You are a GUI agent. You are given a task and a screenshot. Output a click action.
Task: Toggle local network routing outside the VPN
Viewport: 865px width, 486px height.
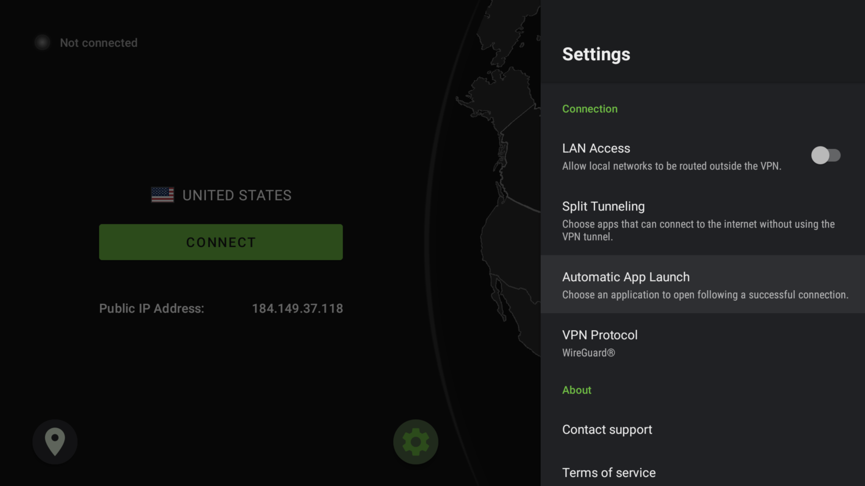click(826, 156)
